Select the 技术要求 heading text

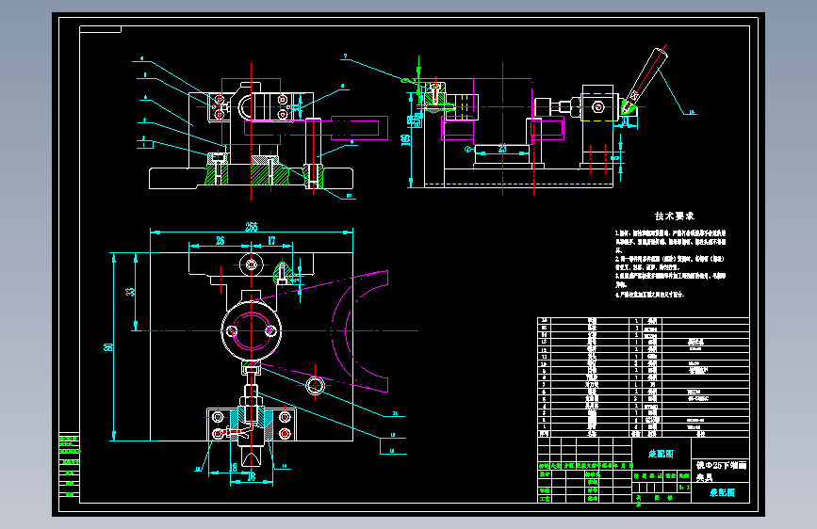point(674,216)
